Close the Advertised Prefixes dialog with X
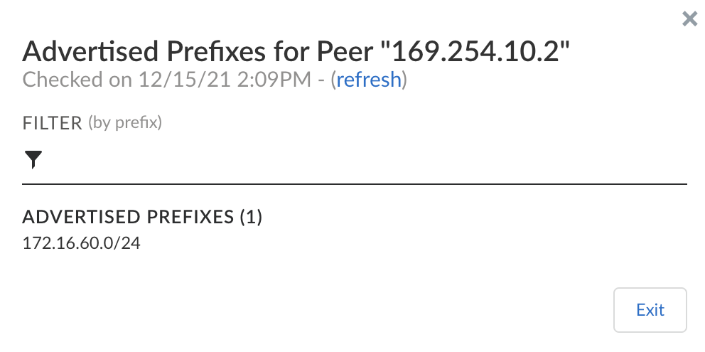Viewport: 705px width, 352px height. 689,19
